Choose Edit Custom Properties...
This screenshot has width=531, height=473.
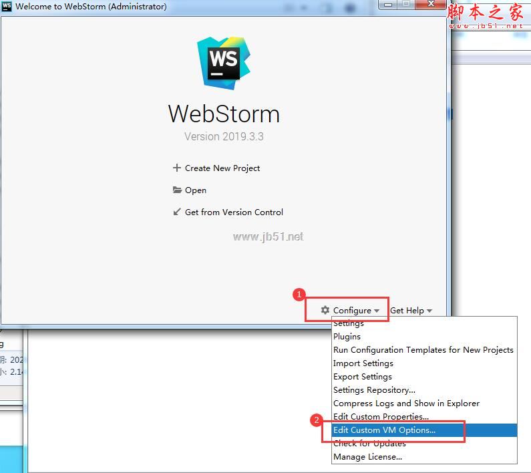pyautogui.click(x=424, y=416)
